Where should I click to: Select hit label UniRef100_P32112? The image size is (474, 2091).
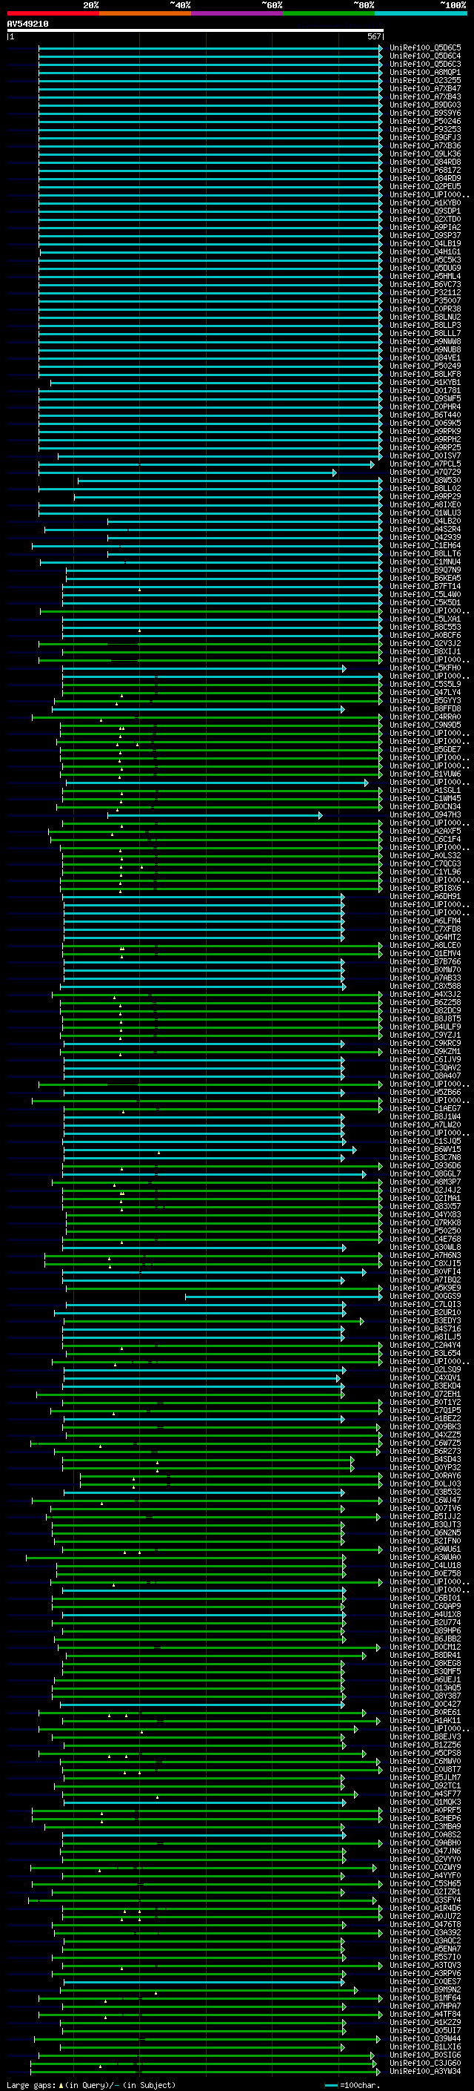point(425,293)
